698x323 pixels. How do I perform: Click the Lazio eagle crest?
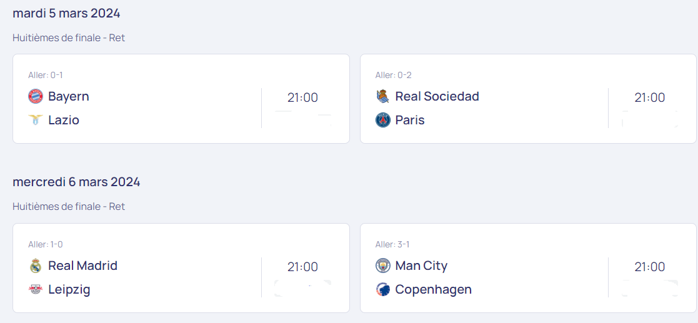[36, 120]
